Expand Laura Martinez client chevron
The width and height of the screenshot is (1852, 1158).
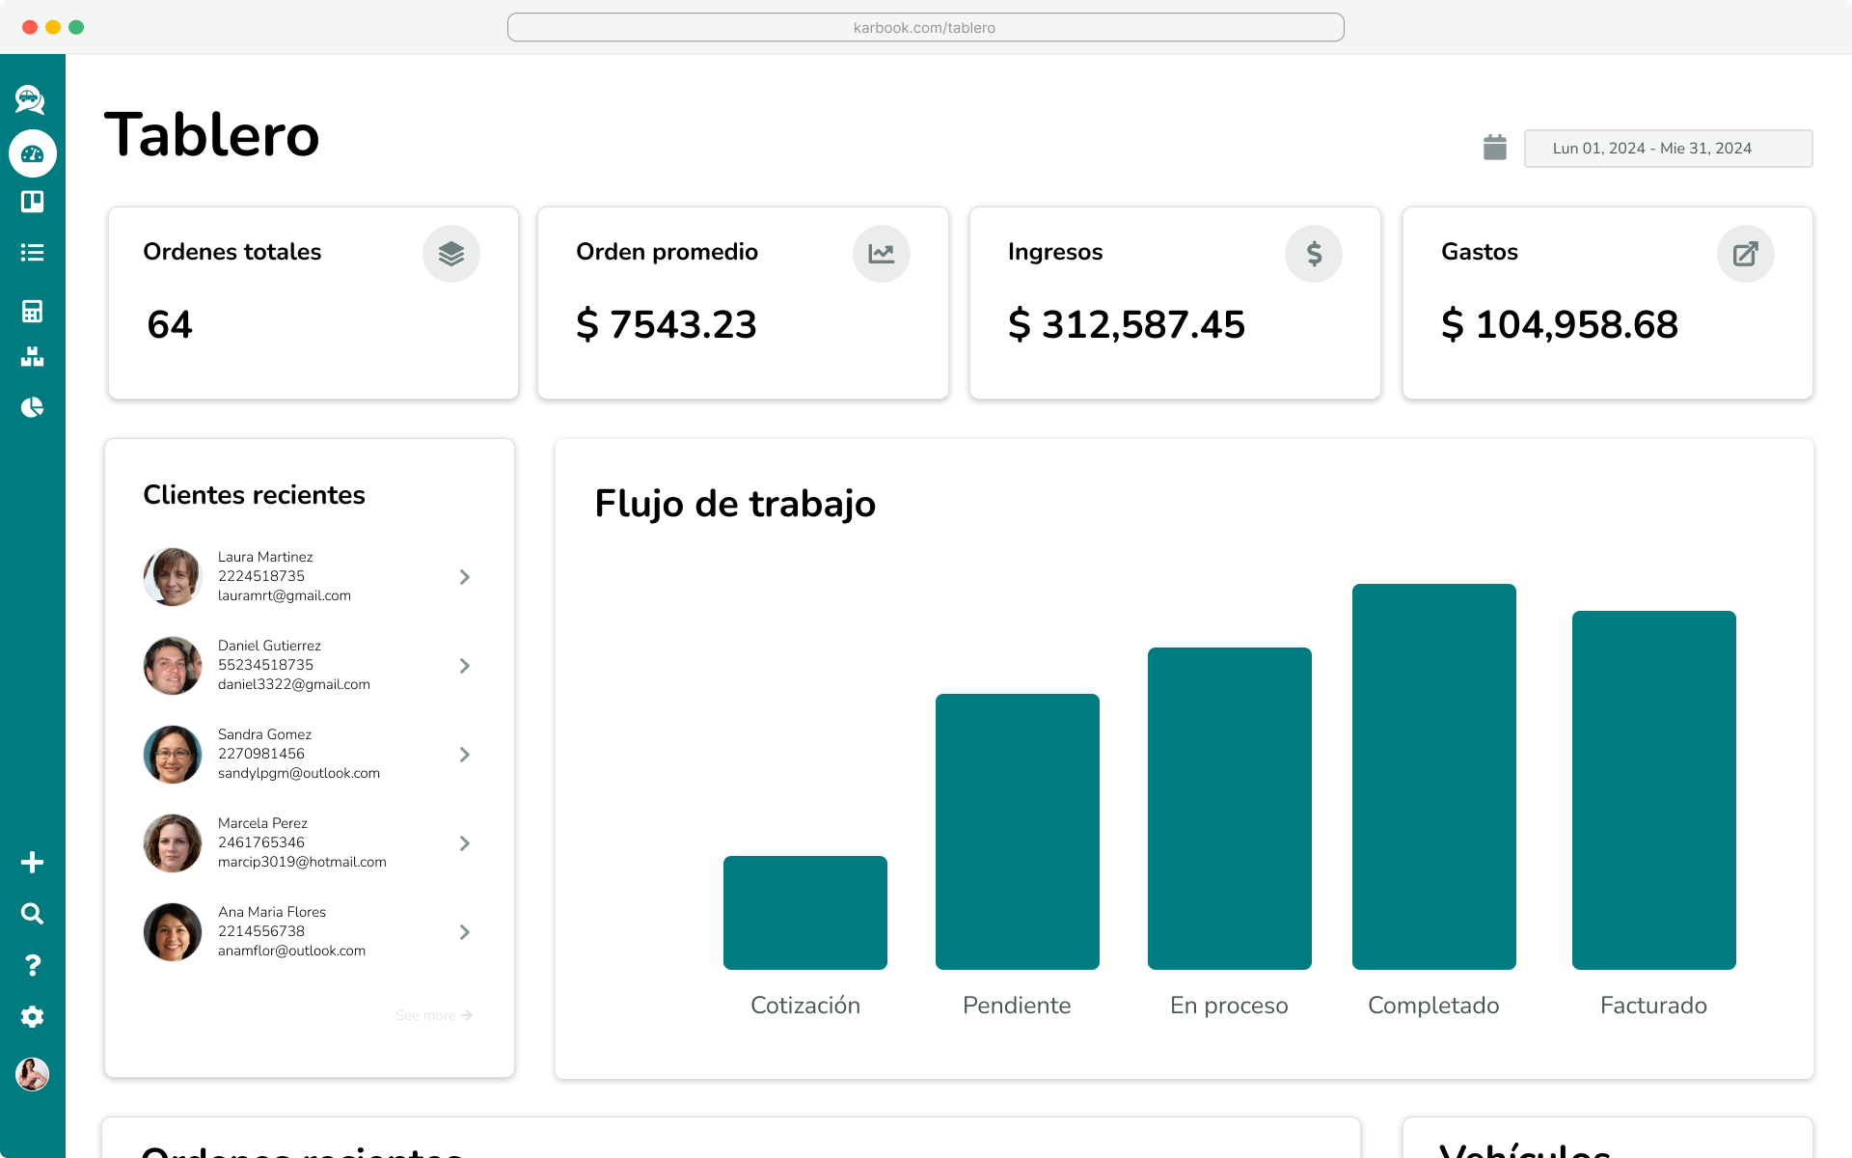[x=465, y=577]
